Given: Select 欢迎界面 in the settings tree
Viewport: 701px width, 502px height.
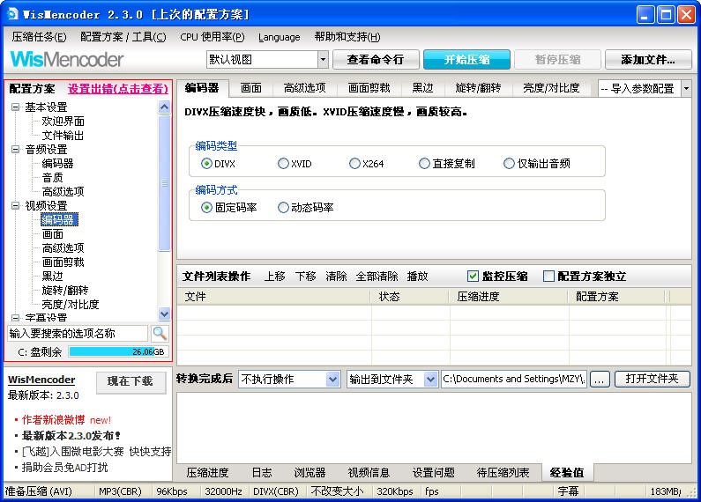Looking at the screenshot, I should point(63,121).
